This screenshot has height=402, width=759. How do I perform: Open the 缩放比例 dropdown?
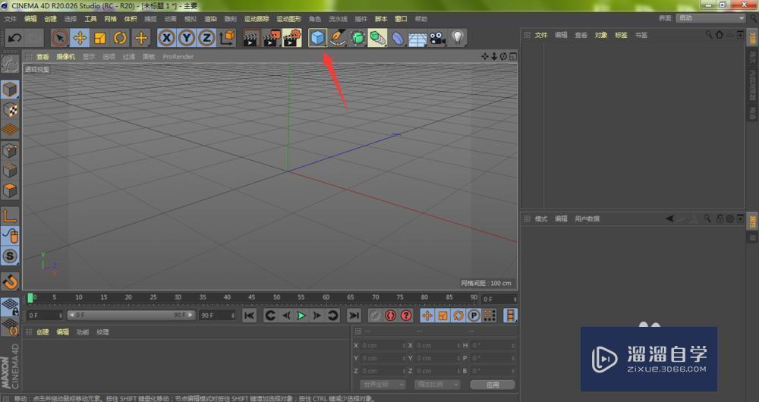pyautogui.click(x=436, y=385)
